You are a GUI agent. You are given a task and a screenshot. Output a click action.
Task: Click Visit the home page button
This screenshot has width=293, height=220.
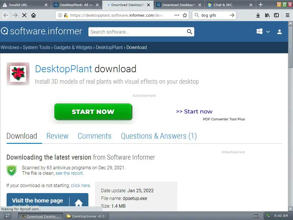(x=47, y=200)
